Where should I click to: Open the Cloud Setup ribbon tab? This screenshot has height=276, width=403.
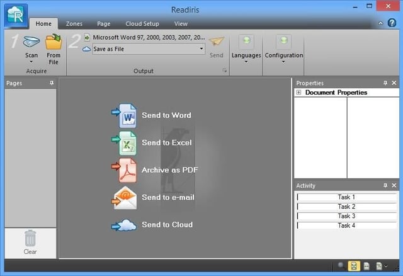142,24
